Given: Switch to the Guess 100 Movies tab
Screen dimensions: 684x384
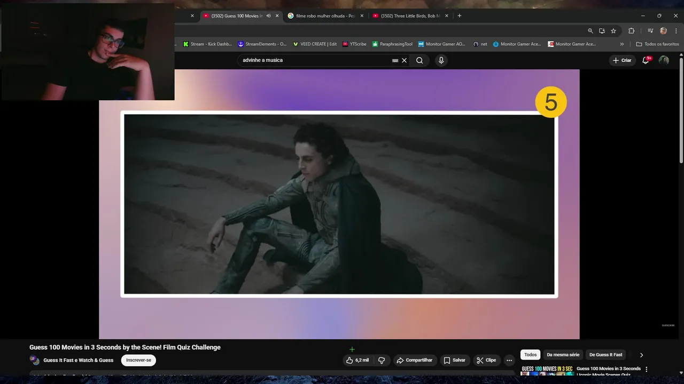Looking at the screenshot, I should [x=237, y=16].
